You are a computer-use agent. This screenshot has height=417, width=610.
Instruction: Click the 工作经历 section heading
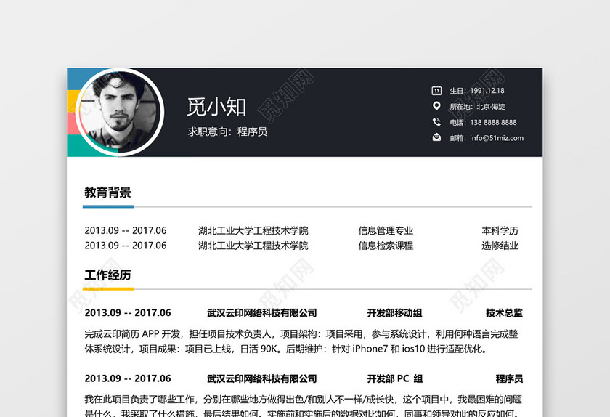pos(107,275)
